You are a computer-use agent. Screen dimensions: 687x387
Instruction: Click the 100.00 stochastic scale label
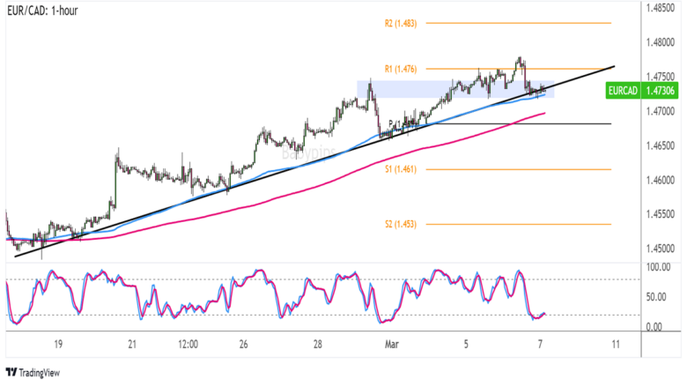[x=658, y=267]
